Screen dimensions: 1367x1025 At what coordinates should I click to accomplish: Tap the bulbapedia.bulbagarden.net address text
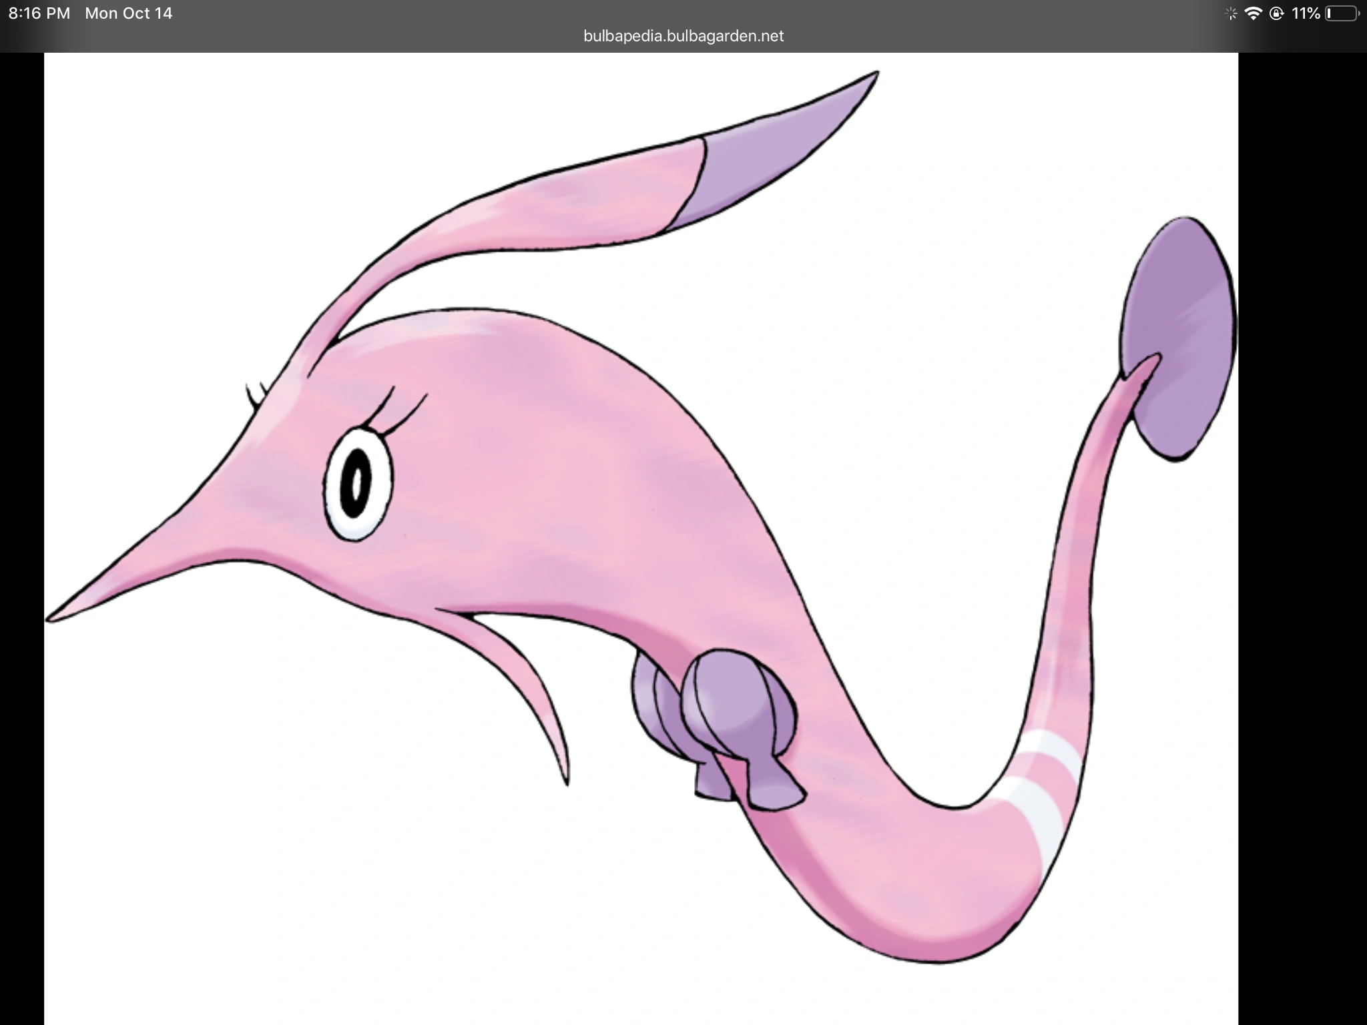tap(683, 36)
